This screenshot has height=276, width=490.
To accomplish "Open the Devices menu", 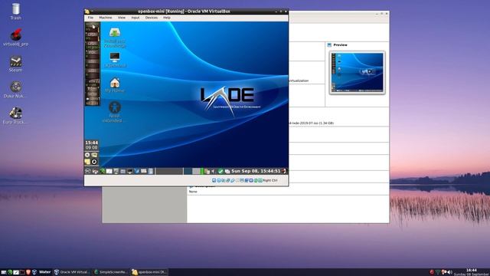I will (x=152, y=18).
